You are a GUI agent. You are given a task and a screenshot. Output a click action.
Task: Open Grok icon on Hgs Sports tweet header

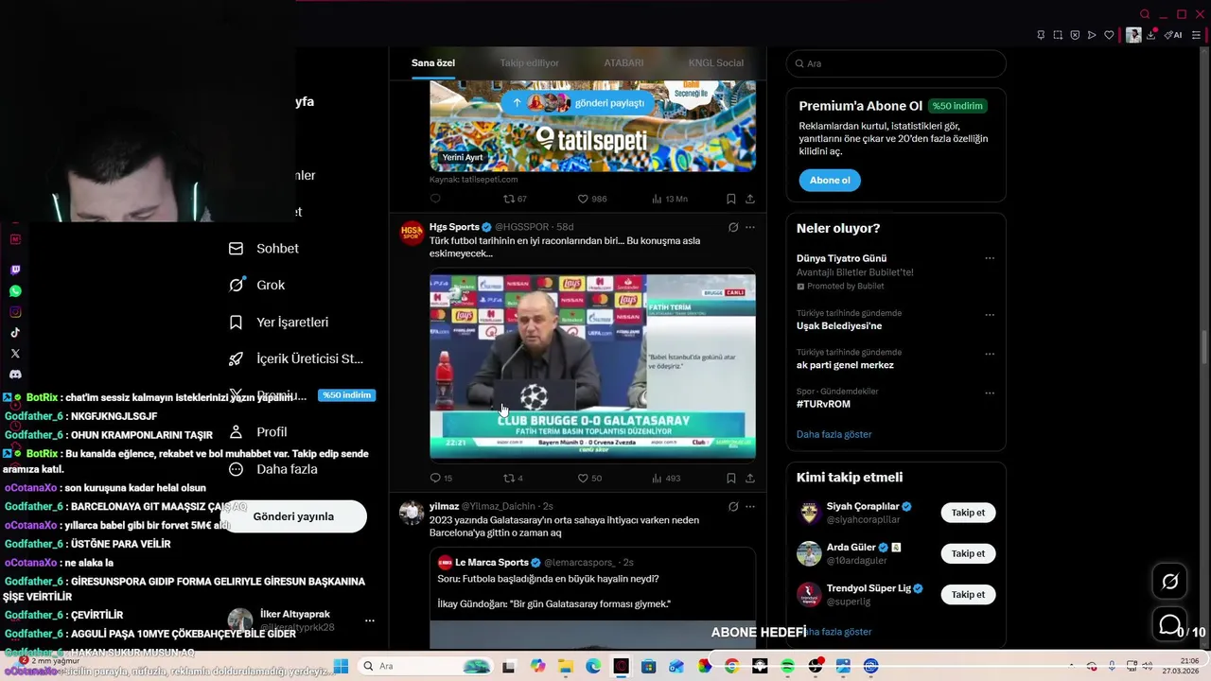(x=732, y=227)
